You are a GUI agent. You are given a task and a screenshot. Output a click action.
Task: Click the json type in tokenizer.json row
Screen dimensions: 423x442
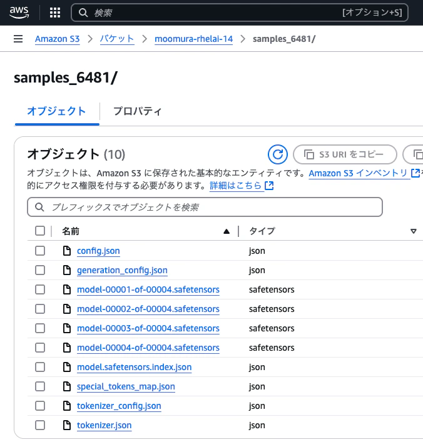(257, 425)
